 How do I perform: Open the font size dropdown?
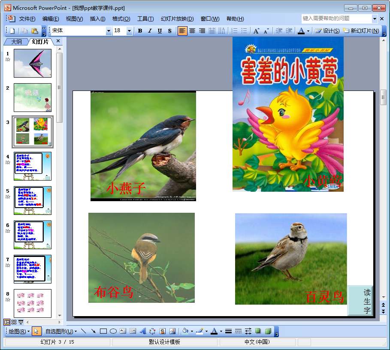tap(129, 31)
